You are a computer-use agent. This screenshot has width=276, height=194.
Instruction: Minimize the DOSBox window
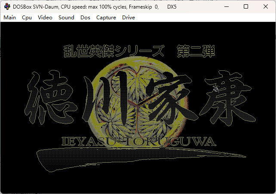click(226, 7)
